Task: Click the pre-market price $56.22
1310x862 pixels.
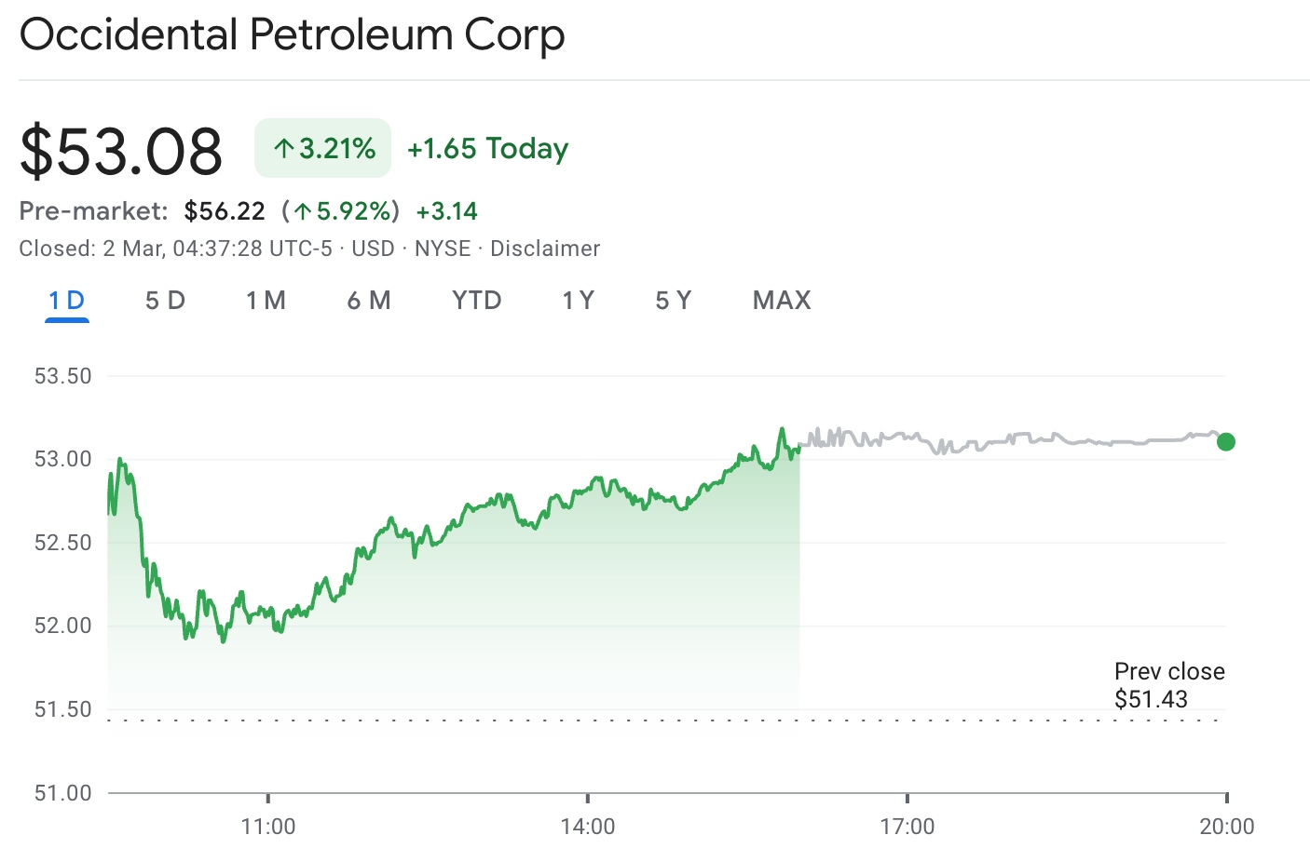Action: click(225, 211)
